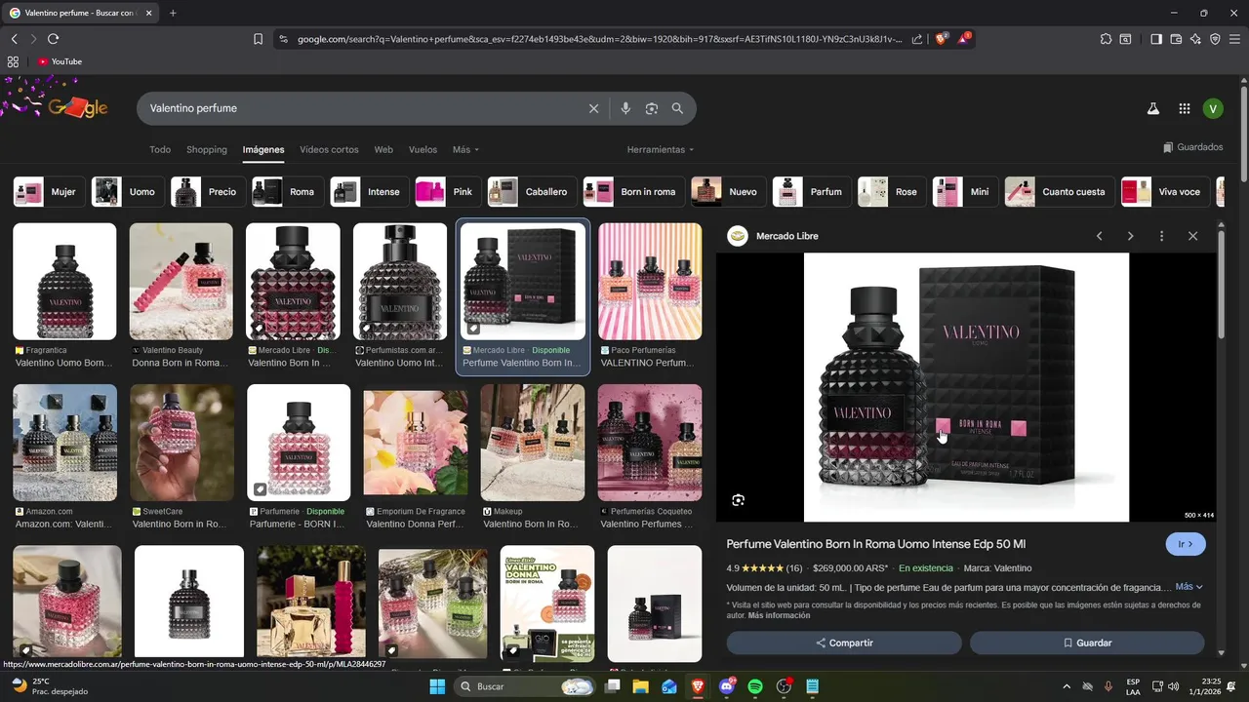1249x702 pixels.
Task: Switch to the Vuelos tab
Action: (423, 150)
